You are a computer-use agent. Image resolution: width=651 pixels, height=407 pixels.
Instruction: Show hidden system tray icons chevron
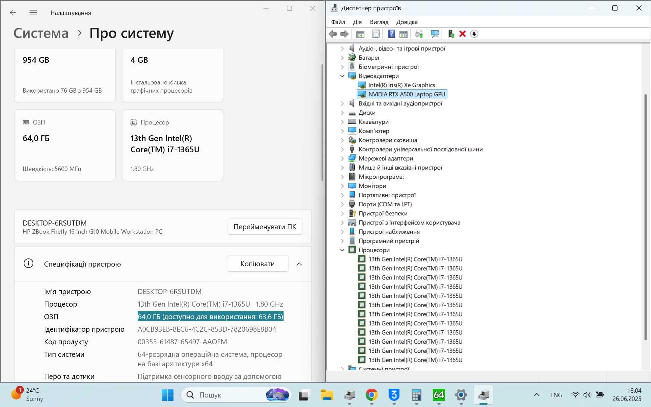537,395
